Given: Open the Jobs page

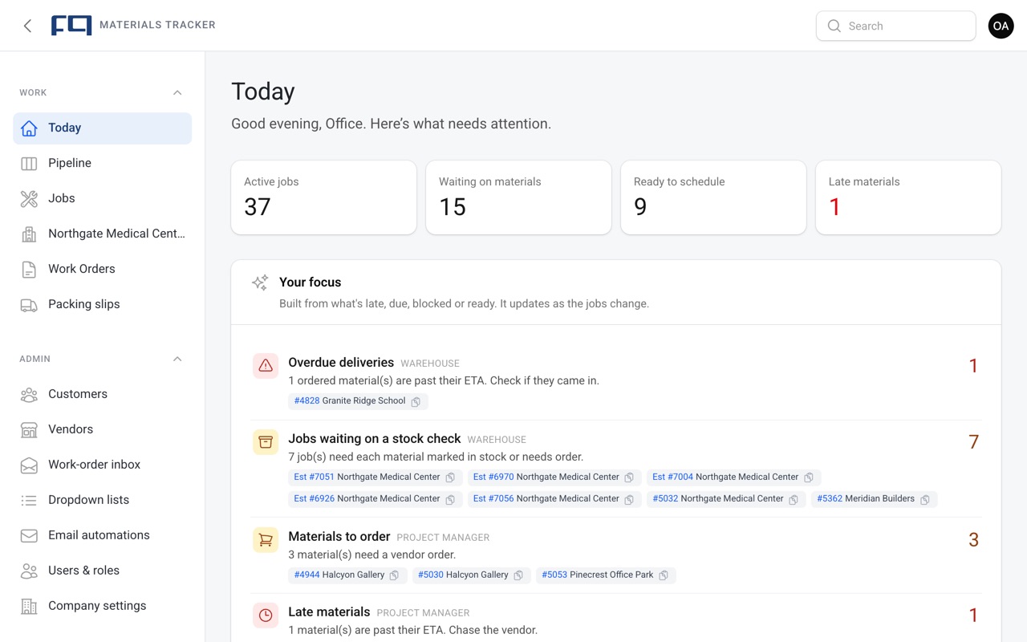Looking at the screenshot, I should 103,199.
